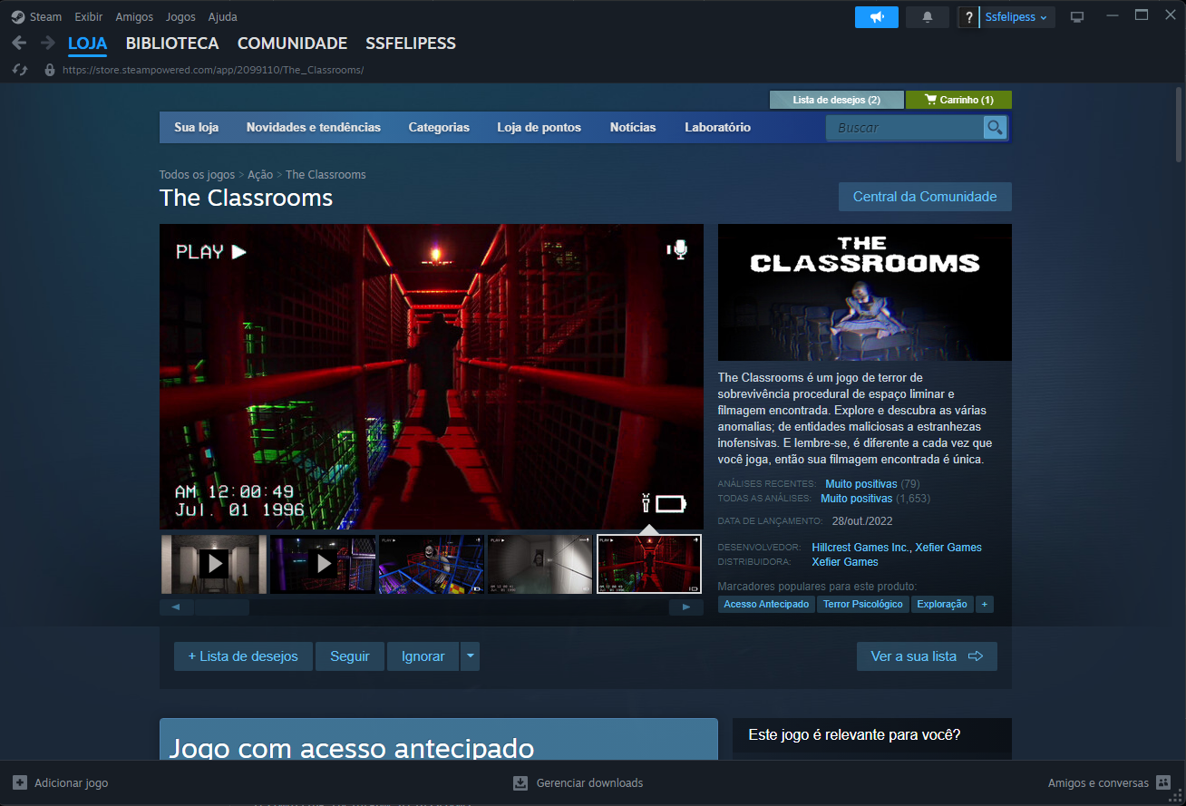
Task: Open Central da Comunidade
Action: tap(925, 197)
